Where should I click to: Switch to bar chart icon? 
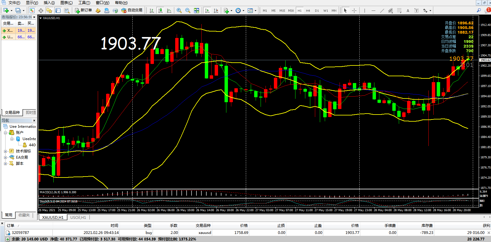pyautogui.click(x=152, y=10)
